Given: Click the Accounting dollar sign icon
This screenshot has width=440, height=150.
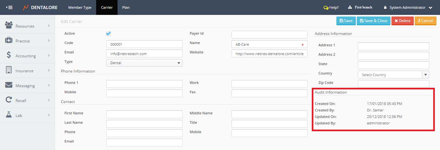Looking at the screenshot, I should [9, 55].
